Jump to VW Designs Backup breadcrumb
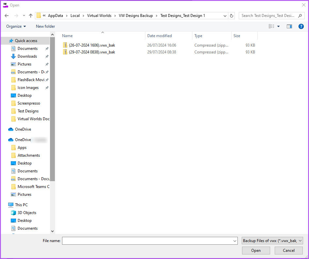Screen dimensions: 309x259 click(x=136, y=16)
